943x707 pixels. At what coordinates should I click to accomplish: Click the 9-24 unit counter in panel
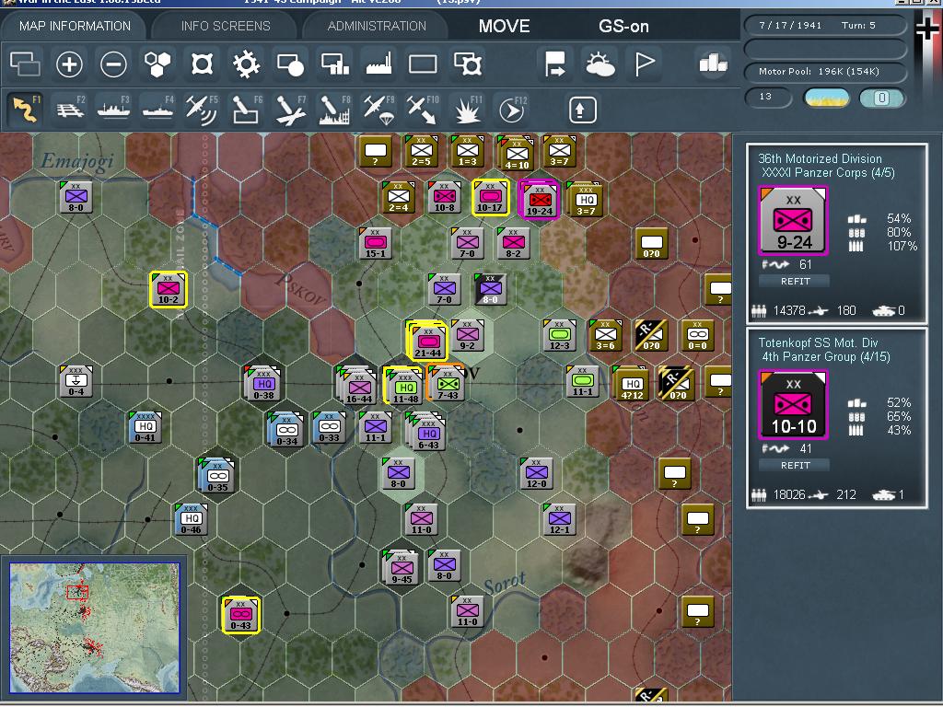click(x=793, y=220)
